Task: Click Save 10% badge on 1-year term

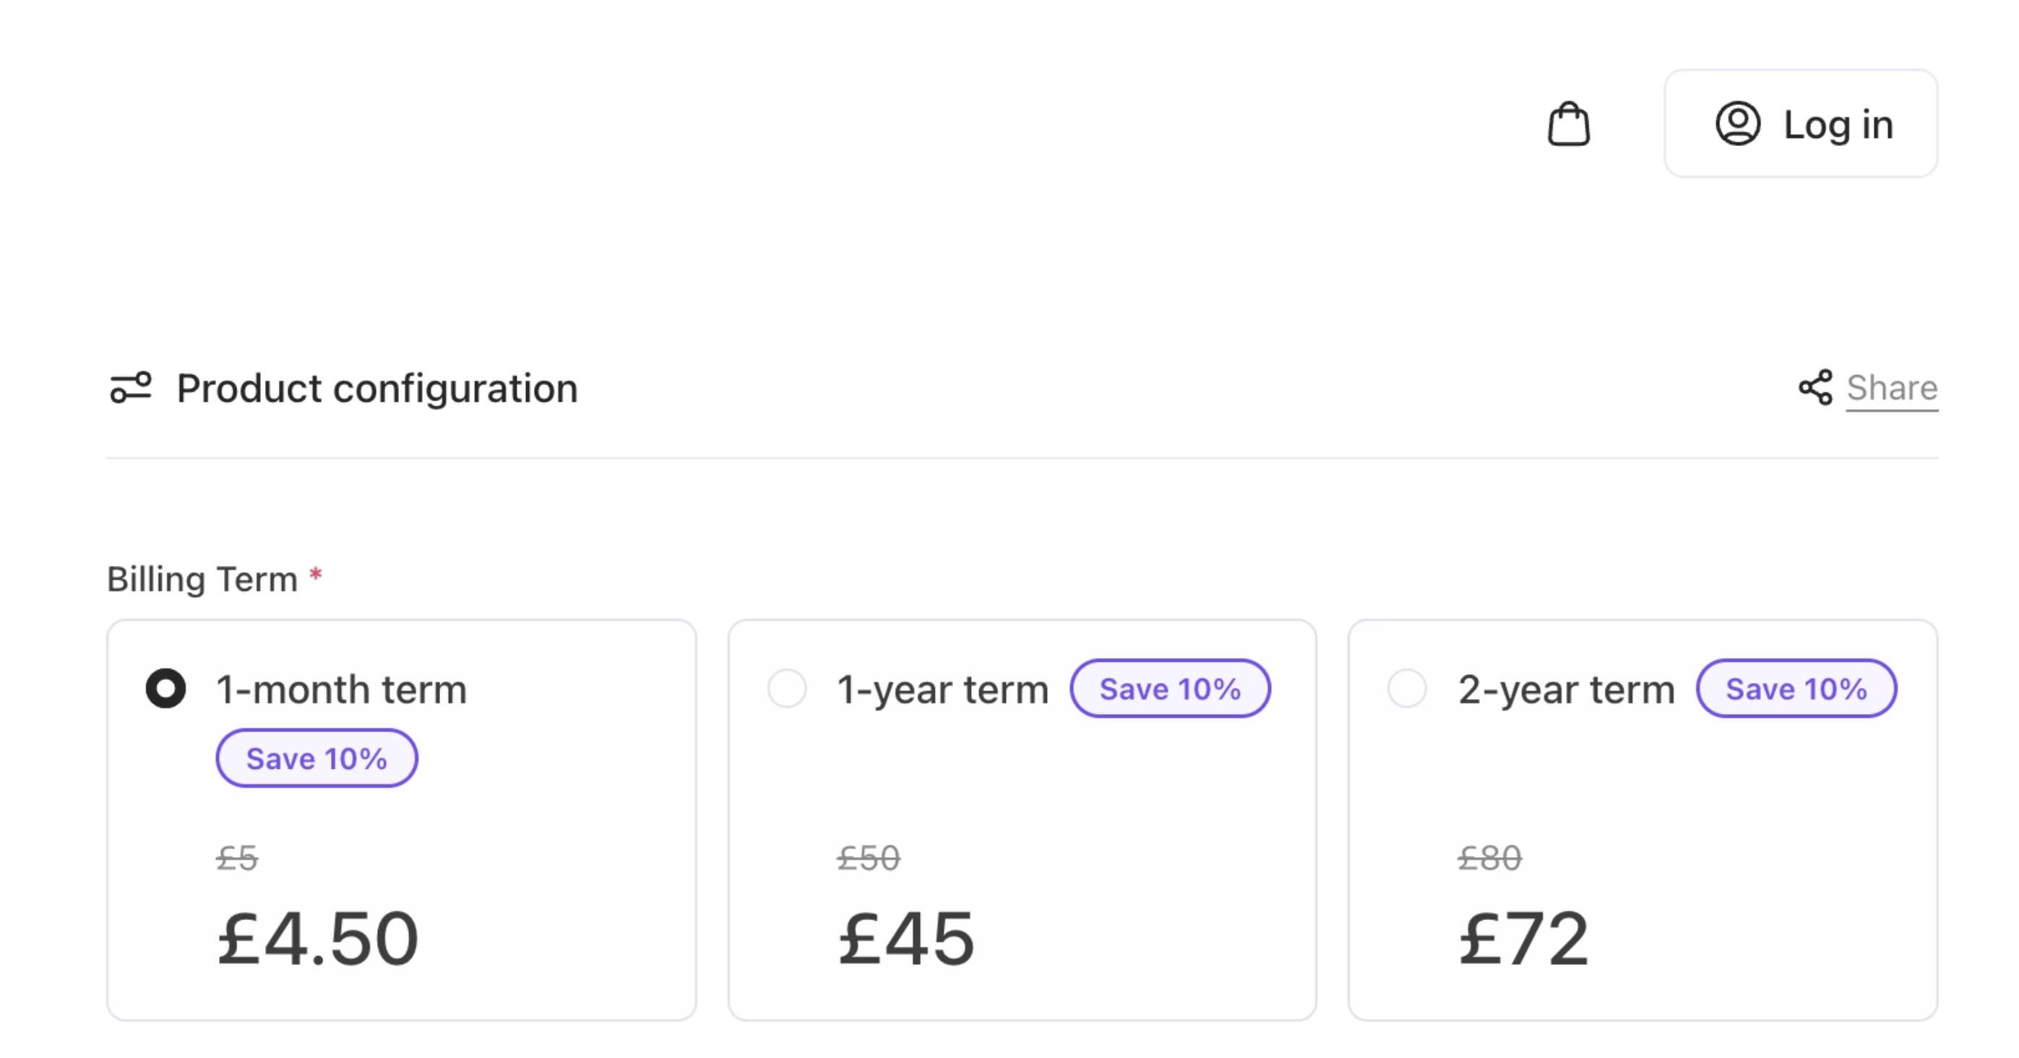Action: [x=1170, y=688]
